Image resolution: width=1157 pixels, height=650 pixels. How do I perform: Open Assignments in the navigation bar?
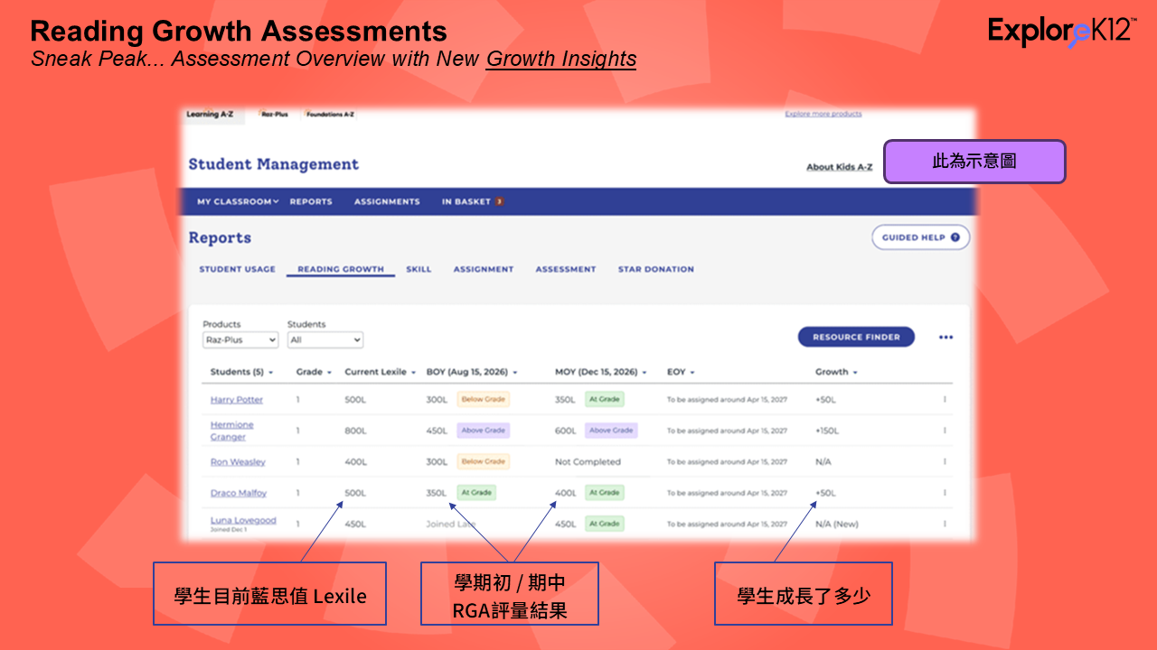387,201
